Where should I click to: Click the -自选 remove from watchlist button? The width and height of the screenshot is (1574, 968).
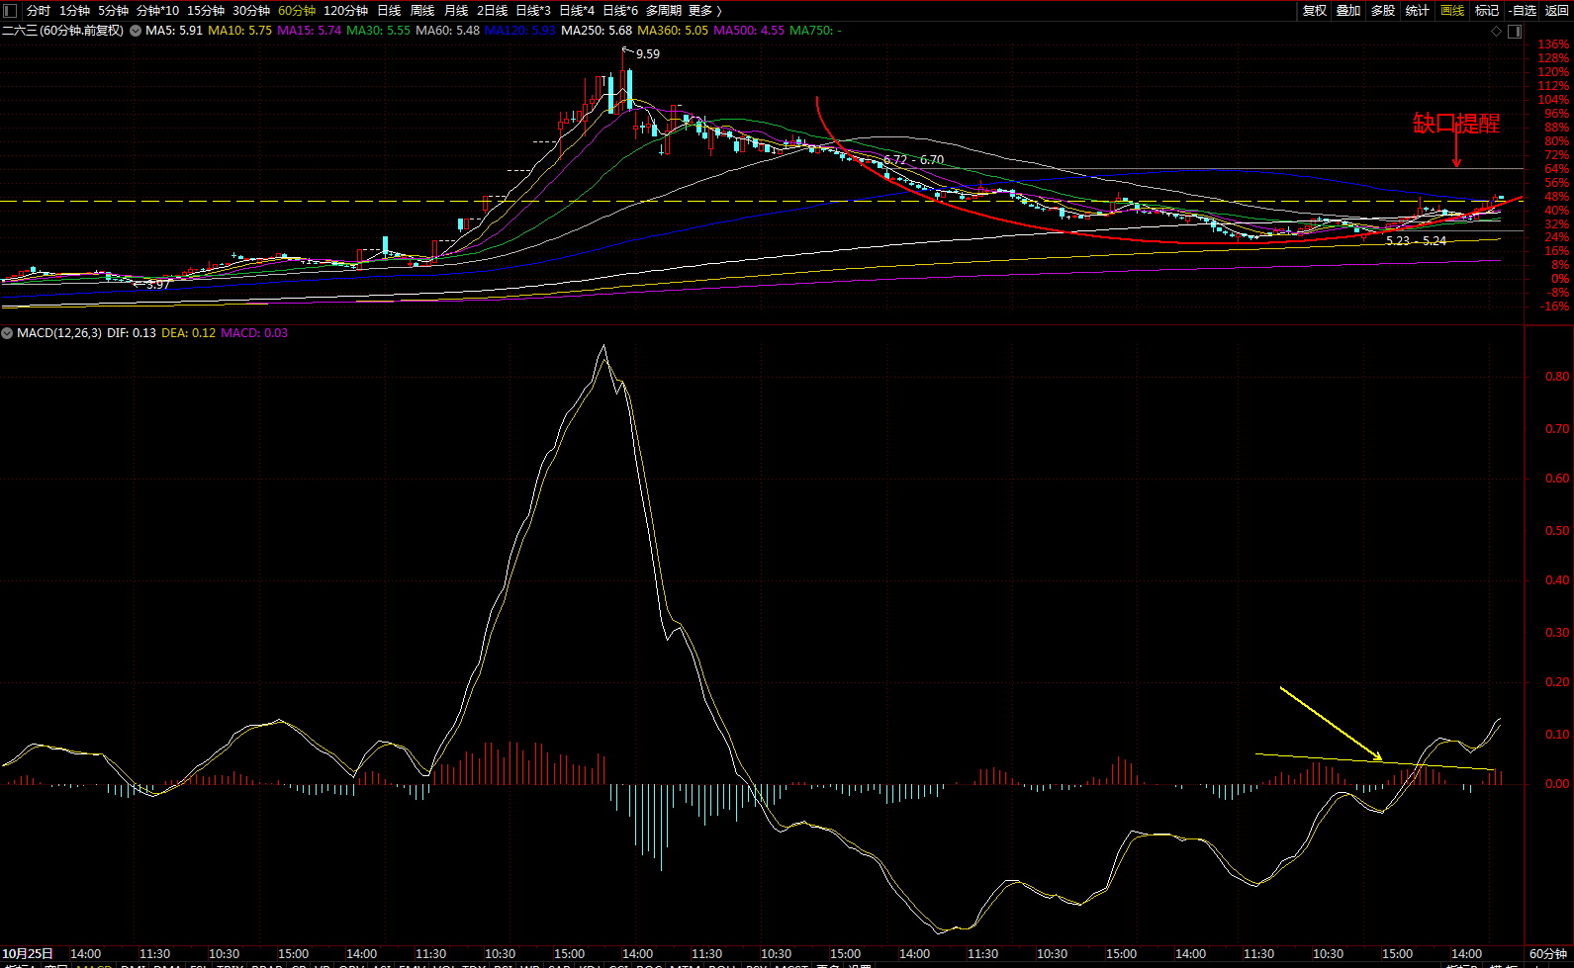[x=1523, y=10]
